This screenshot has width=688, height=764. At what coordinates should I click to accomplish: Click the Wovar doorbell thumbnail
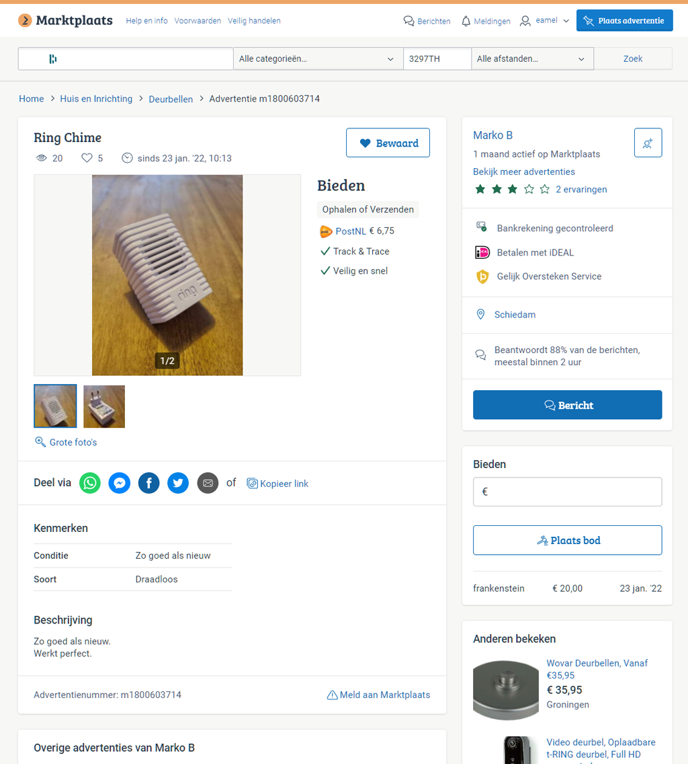tap(506, 690)
